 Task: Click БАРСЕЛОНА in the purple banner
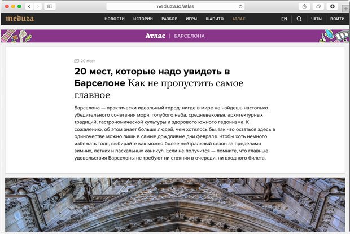189,36
